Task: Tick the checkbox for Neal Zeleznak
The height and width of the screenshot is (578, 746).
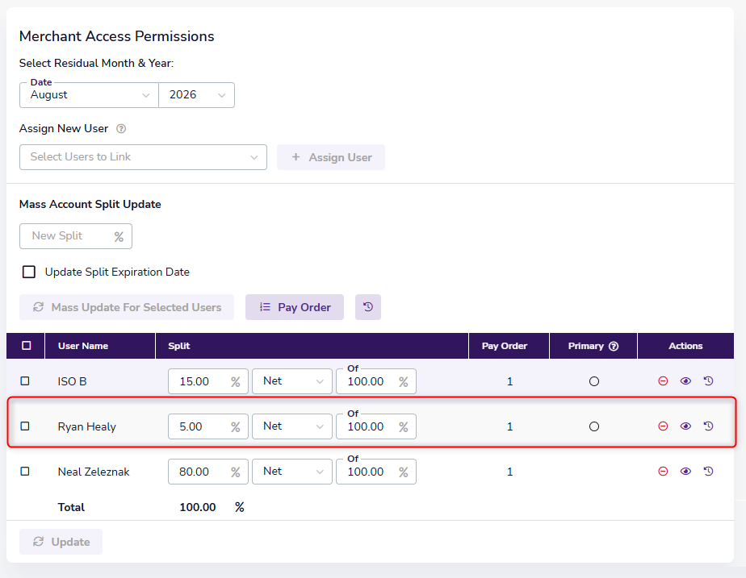Action: [25, 471]
